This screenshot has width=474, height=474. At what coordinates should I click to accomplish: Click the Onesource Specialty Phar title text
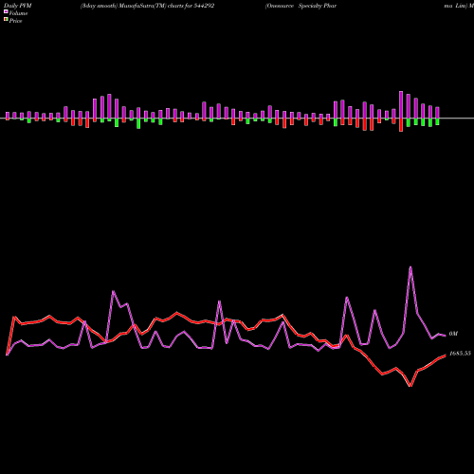click(301, 6)
